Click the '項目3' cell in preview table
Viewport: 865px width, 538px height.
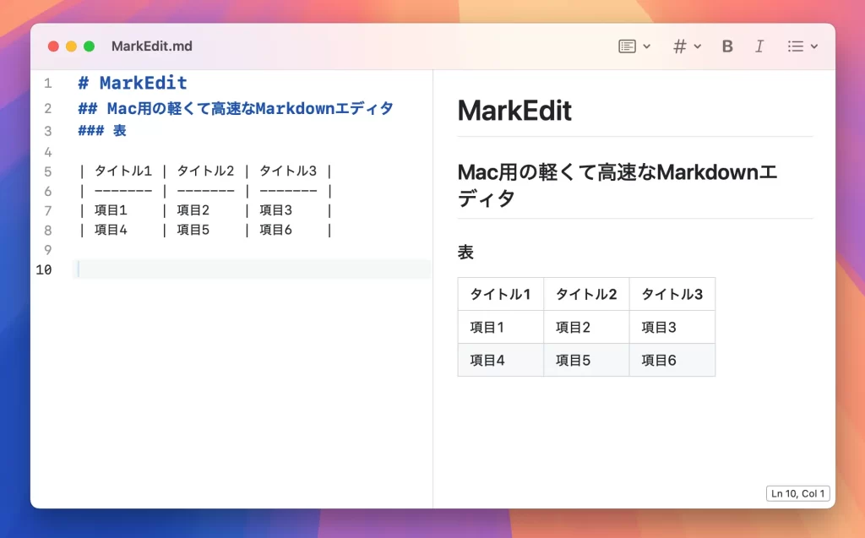tap(672, 327)
